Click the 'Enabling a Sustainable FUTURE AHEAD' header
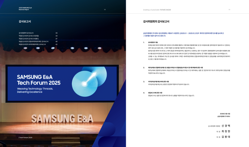Screen dimensions: 249x147 [157, 10]
